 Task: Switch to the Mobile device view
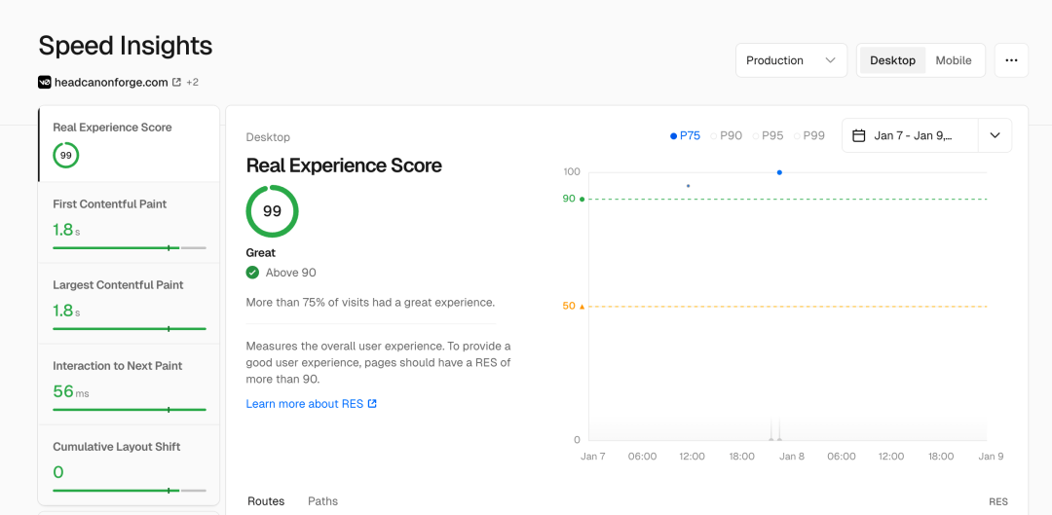954,60
